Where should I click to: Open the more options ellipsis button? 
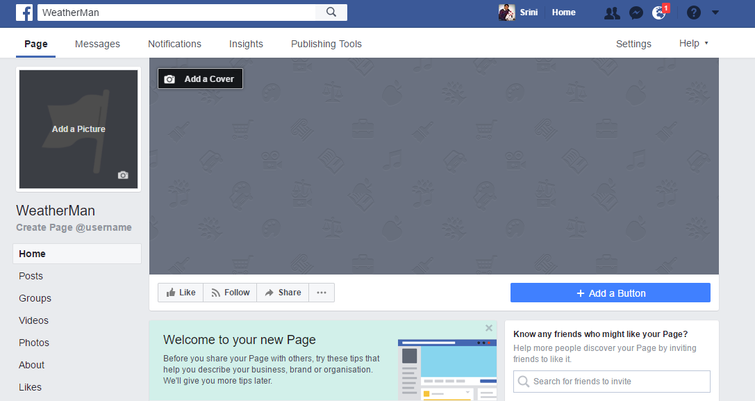(322, 293)
